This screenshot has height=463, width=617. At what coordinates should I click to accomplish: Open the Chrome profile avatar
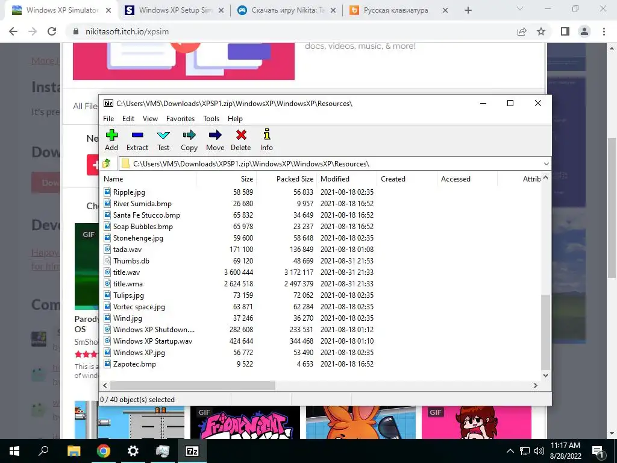[584, 31]
